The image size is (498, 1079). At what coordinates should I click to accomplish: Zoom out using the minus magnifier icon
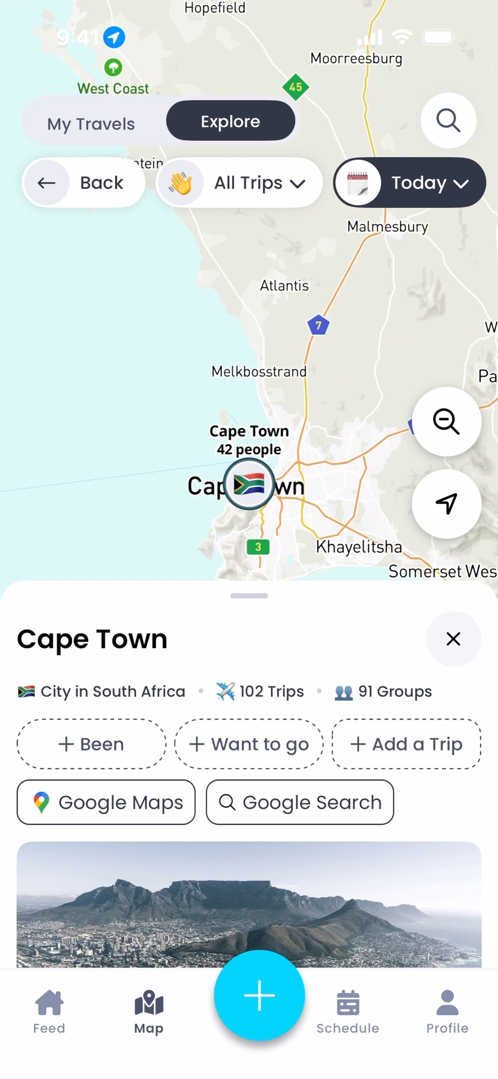pyautogui.click(x=446, y=421)
